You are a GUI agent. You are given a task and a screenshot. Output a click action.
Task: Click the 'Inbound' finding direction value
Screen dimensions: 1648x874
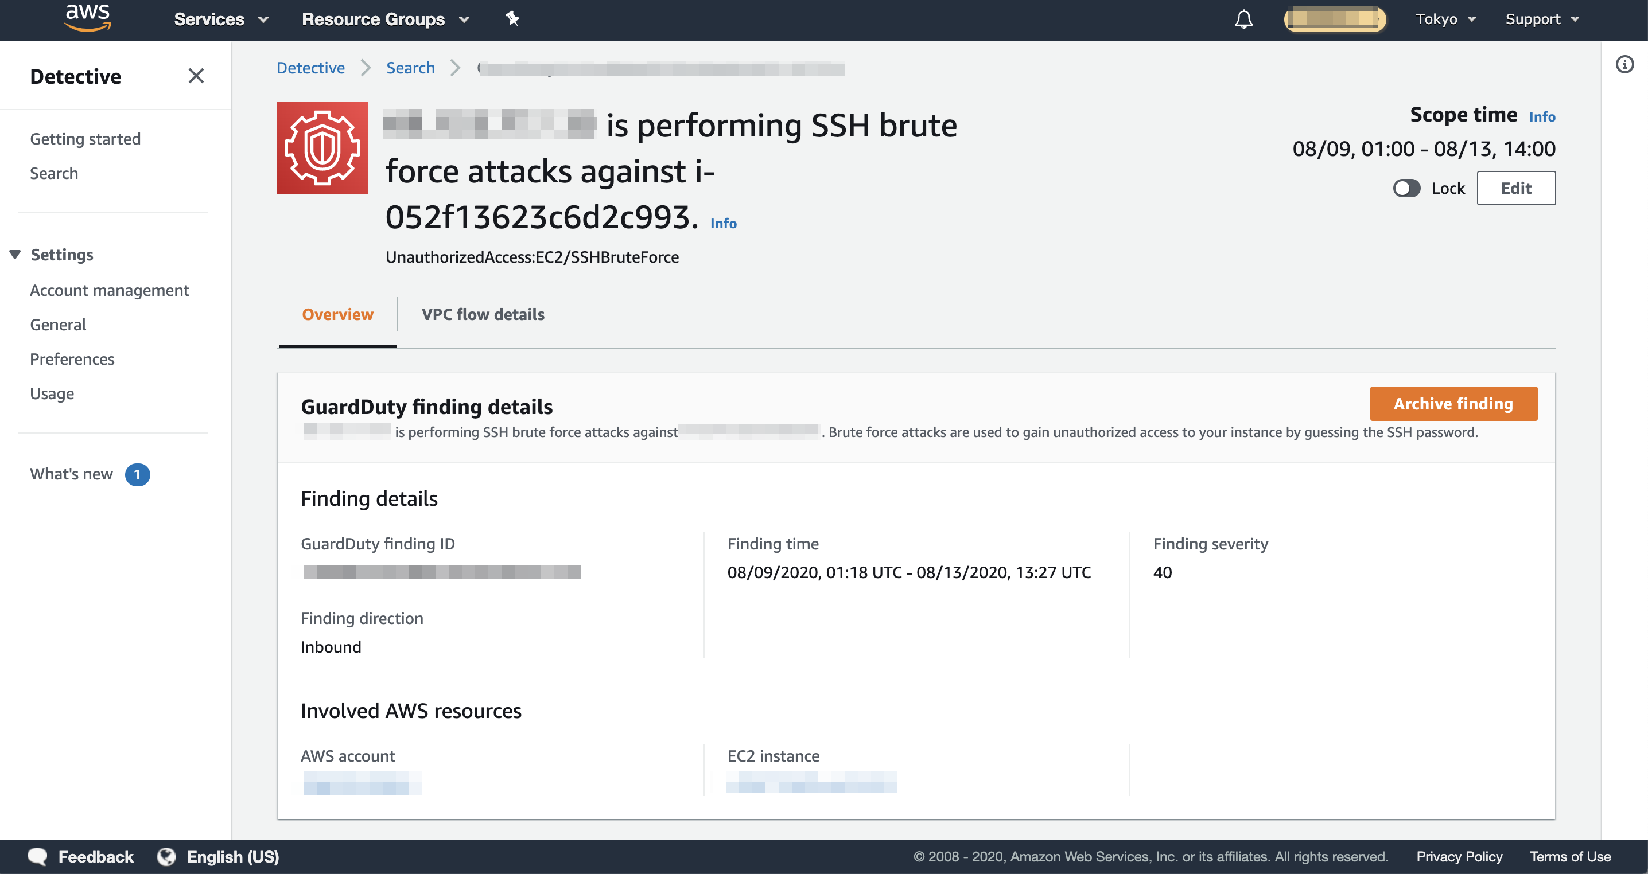[x=331, y=647]
